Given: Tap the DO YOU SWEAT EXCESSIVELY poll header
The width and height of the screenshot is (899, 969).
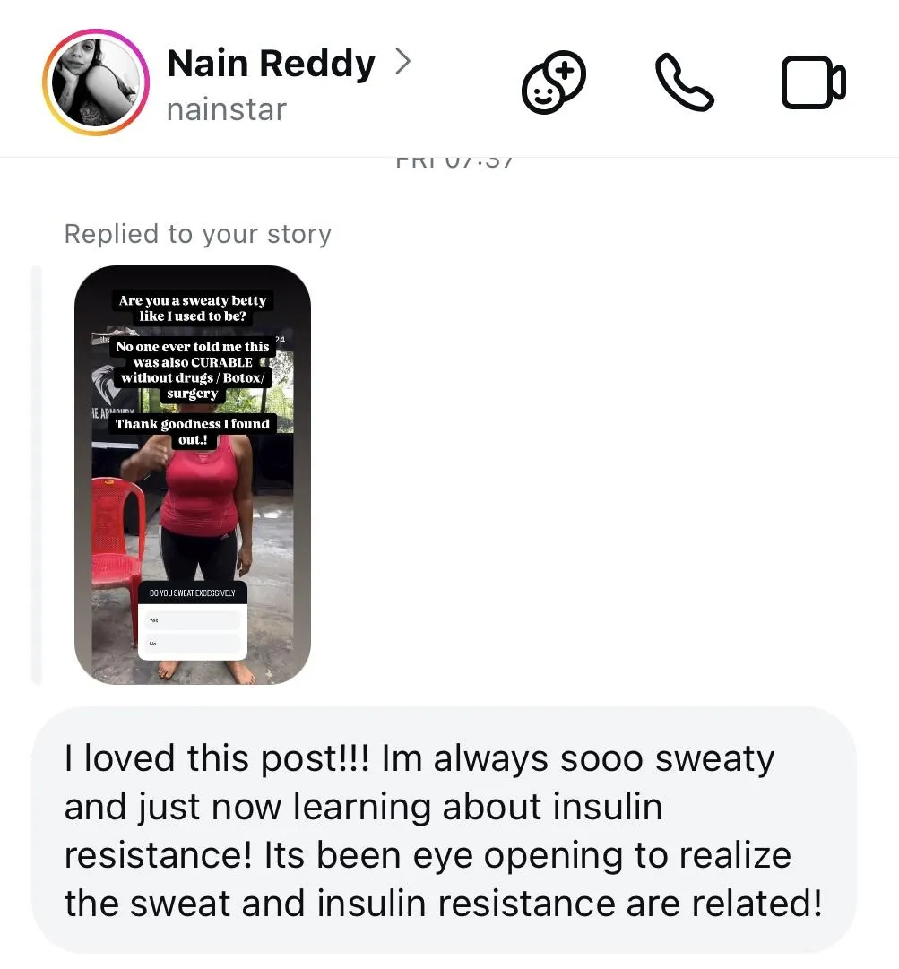Looking at the screenshot, I should click(x=192, y=593).
